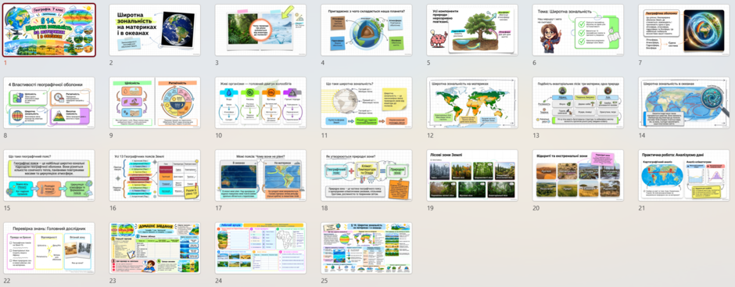Open slide 2 with Earth photo
Screen dimensions: 735x287
pyautogui.click(x=155, y=30)
